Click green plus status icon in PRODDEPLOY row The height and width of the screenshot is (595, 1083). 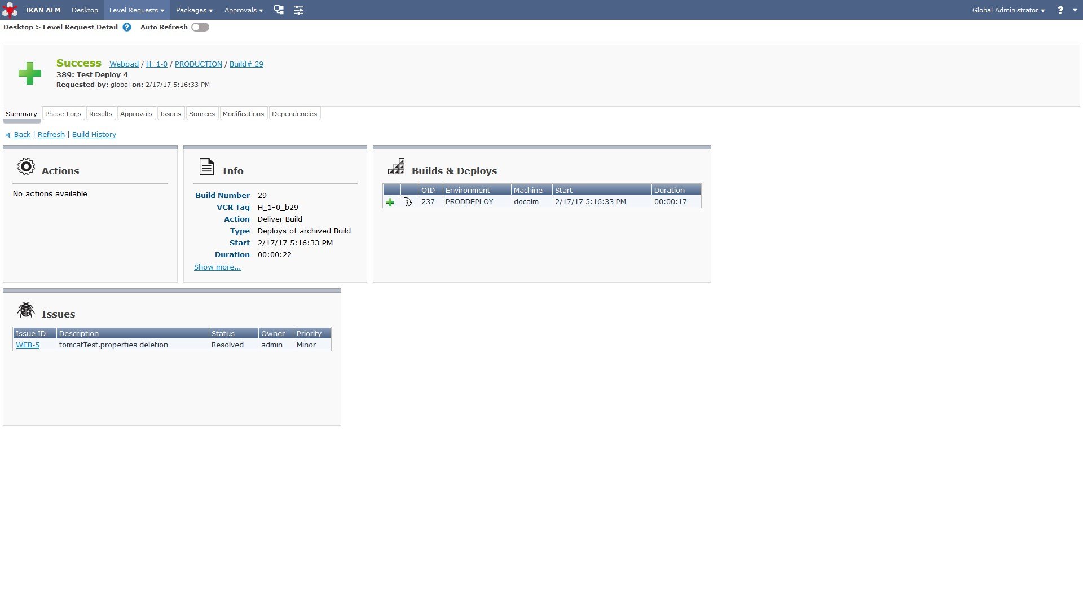(390, 202)
